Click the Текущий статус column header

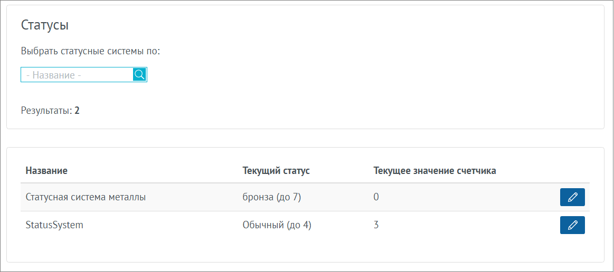click(x=276, y=171)
